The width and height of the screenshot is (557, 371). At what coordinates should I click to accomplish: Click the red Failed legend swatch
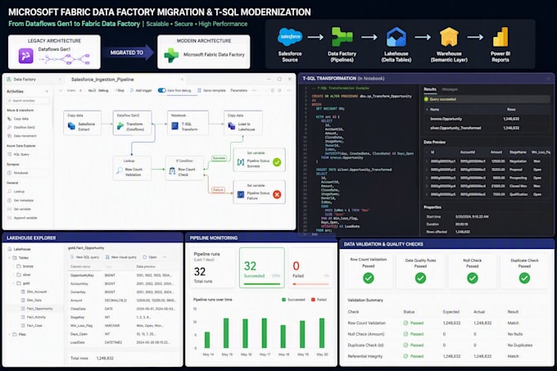pos(313,300)
